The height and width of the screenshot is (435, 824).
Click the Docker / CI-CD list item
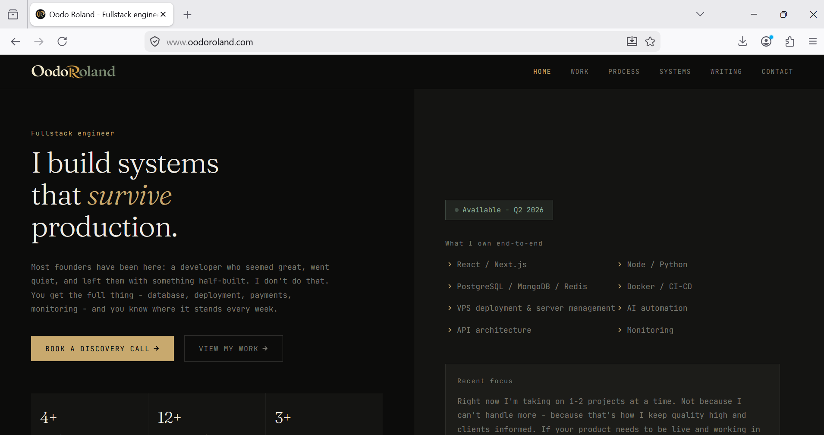pos(655,287)
